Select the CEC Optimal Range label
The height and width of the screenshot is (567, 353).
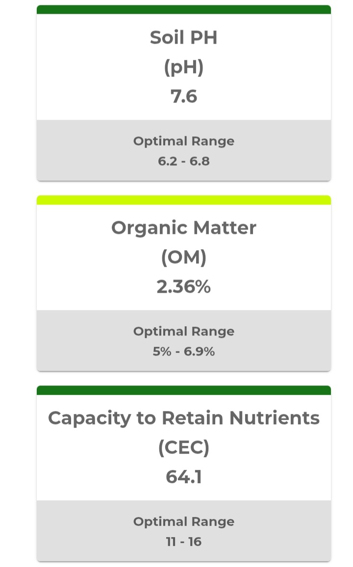183,521
